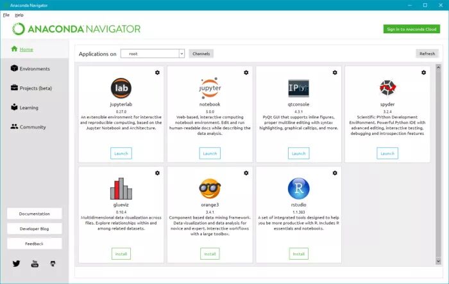Click the Projects briefcase icon
Viewport: 449px width, 284px height.
[14, 88]
